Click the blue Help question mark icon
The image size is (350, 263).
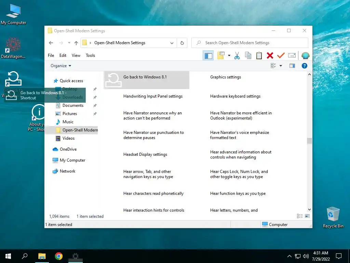[x=305, y=66]
